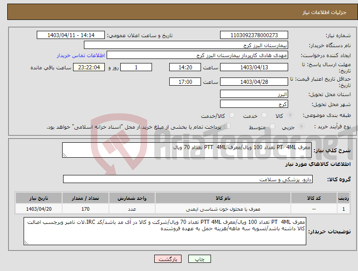Click the quantity cell 170
The width and height of the screenshot is (358, 271).
[85, 209]
